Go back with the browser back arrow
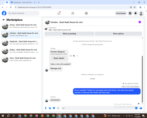Viewport: 147px width, 118px height. point(3,7)
